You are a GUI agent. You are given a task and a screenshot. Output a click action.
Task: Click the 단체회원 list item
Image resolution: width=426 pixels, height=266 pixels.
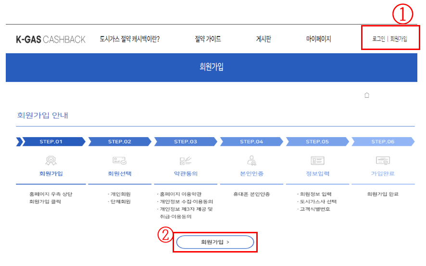click(119, 202)
